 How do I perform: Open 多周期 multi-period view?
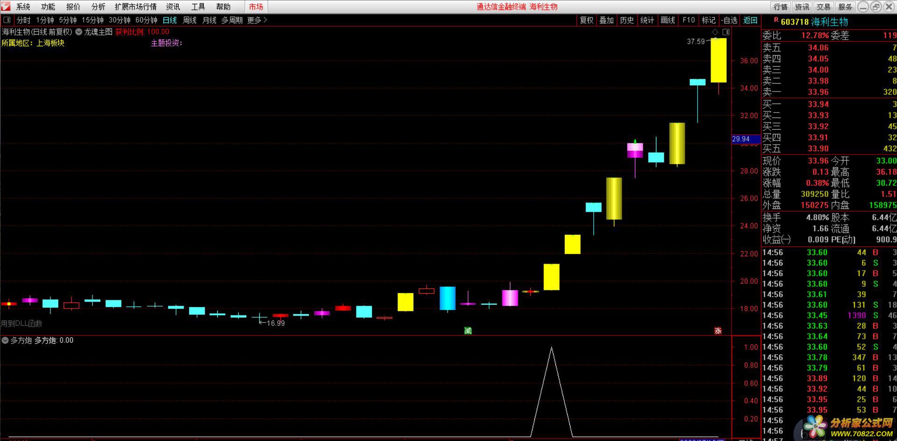pyautogui.click(x=232, y=20)
